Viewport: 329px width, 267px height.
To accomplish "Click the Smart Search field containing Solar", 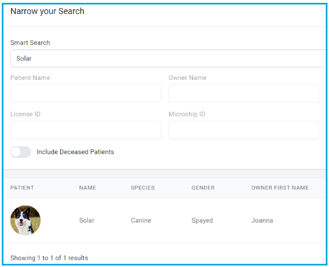I will [168, 59].
